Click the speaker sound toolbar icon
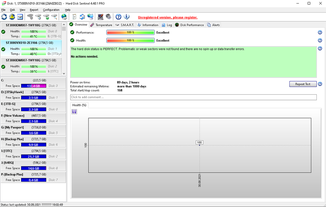Screen dimensions: 326x207 (x=109, y=17)
